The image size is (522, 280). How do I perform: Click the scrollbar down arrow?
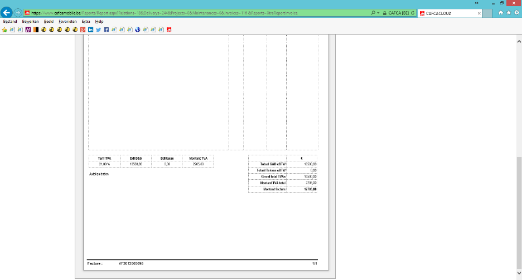pyautogui.click(x=519, y=273)
